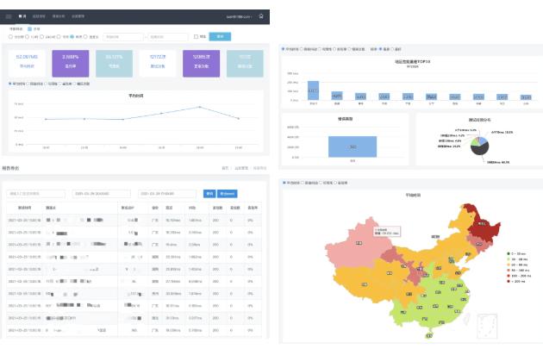The width and height of the screenshot is (543, 349).
Task: Click the purple availability percentage stat card
Action: tap(71, 64)
